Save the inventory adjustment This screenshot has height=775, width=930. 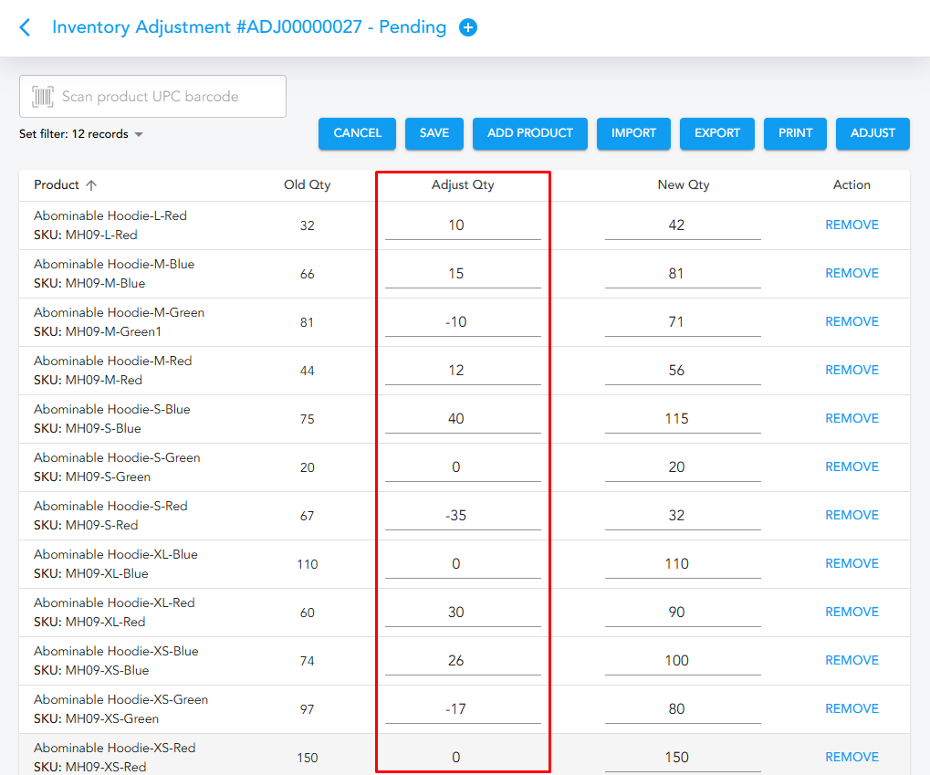(434, 133)
